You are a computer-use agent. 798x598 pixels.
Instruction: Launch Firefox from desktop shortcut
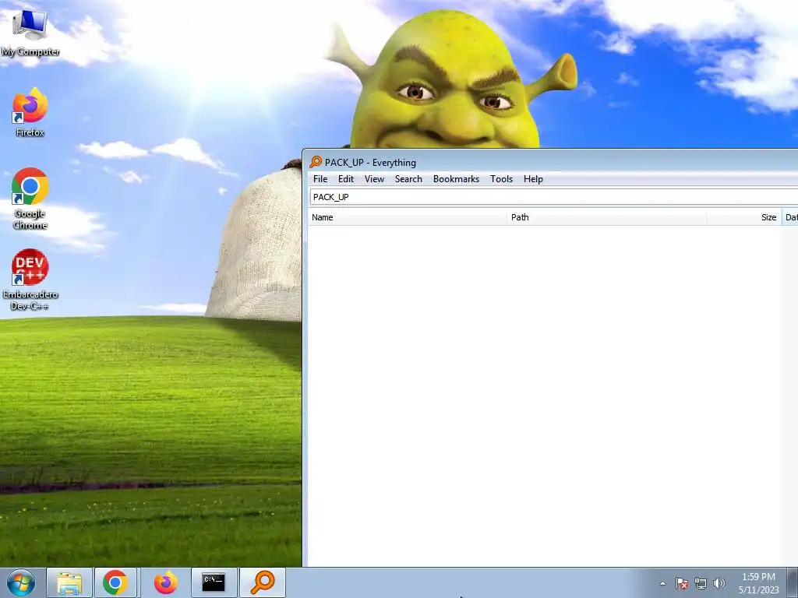[30, 113]
